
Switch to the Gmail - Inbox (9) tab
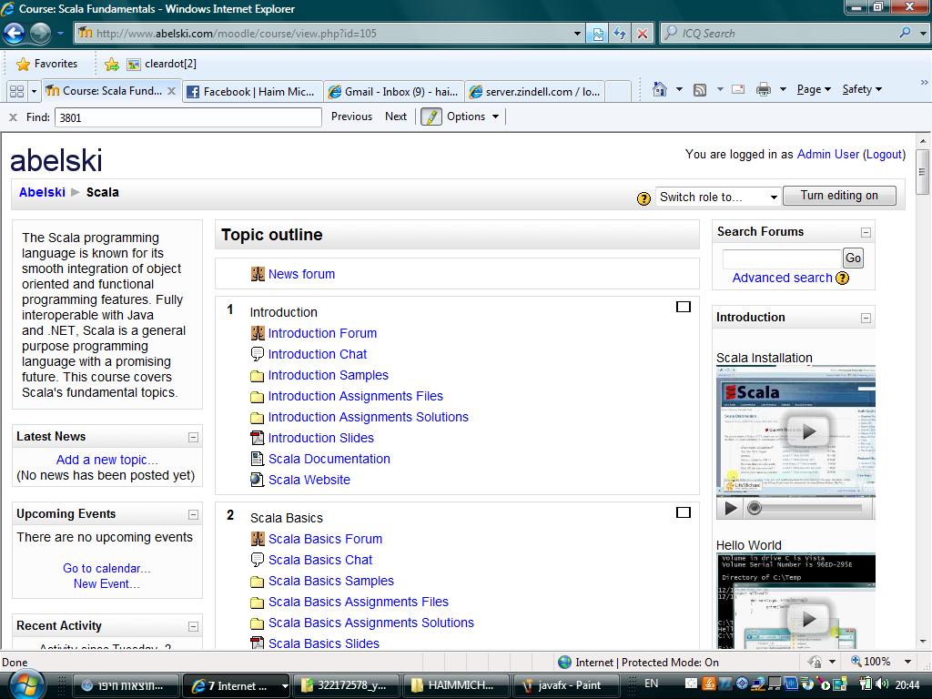click(x=395, y=92)
